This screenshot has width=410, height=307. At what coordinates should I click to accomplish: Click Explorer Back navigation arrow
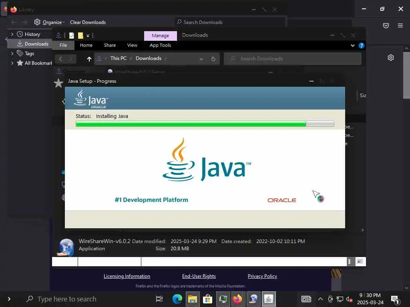60,59
